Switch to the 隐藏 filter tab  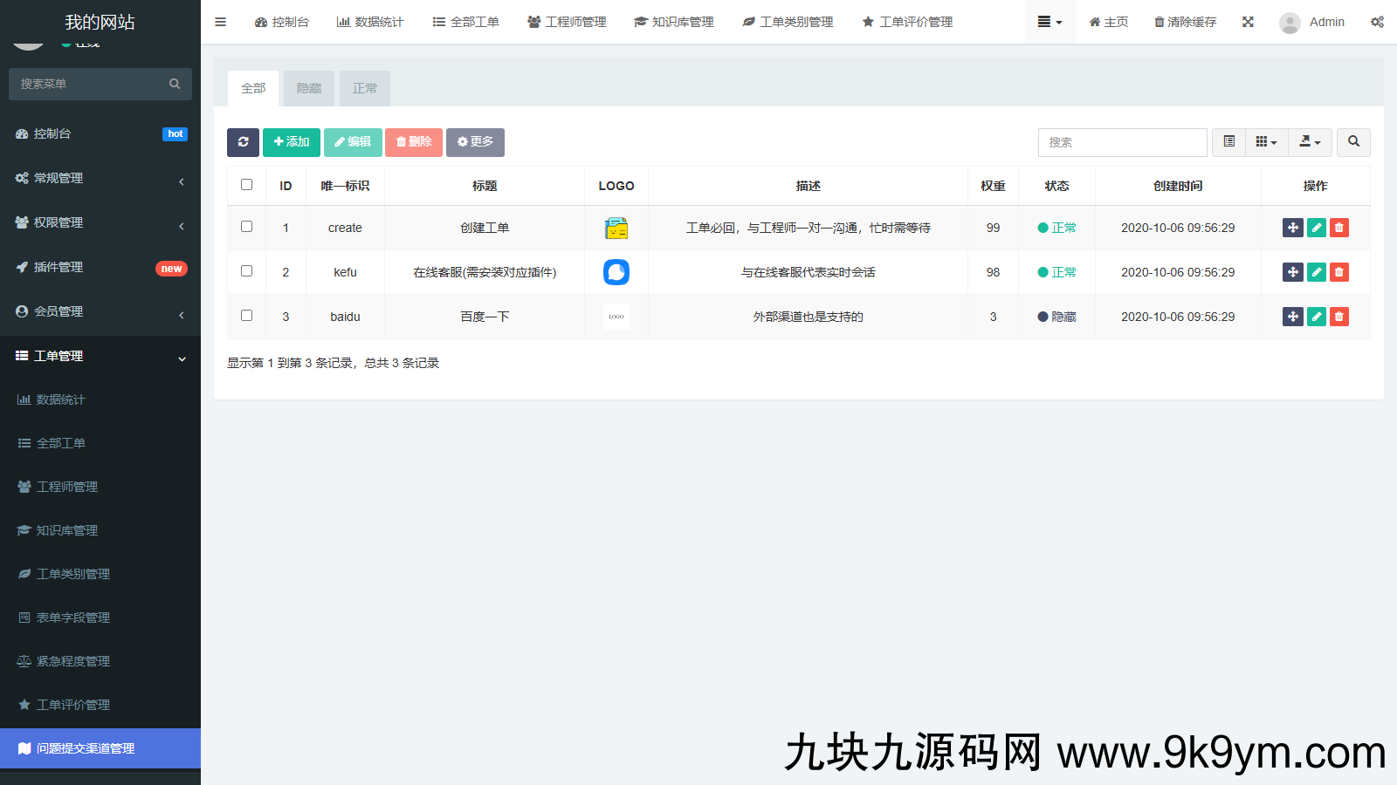point(309,88)
